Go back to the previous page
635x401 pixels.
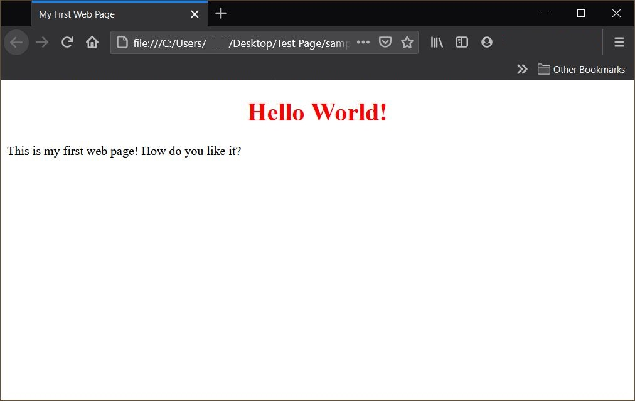16,43
